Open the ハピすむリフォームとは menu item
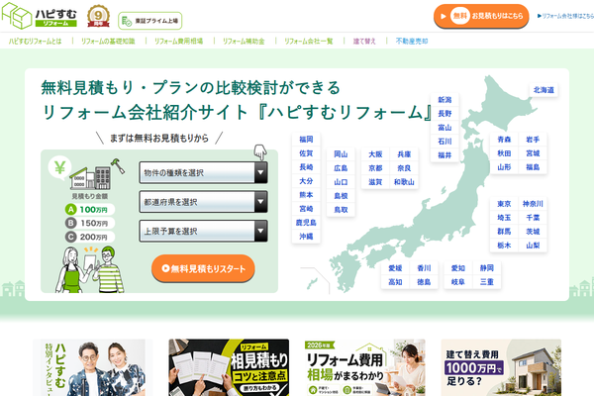The width and height of the screenshot is (594, 396). [35, 41]
